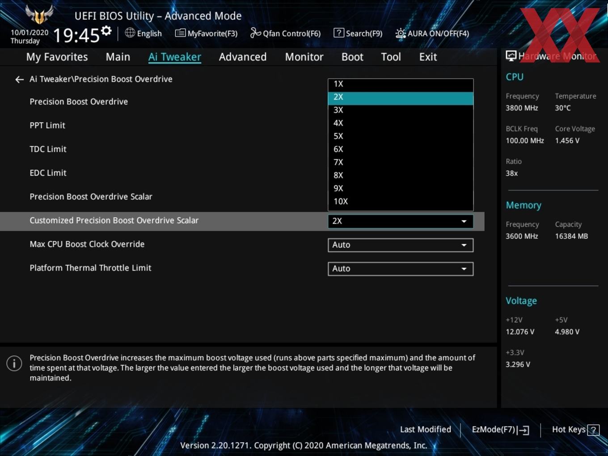Select 6X scalar option
Image resolution: width=608 pixels, height=456 pixels.
point(401,149)
